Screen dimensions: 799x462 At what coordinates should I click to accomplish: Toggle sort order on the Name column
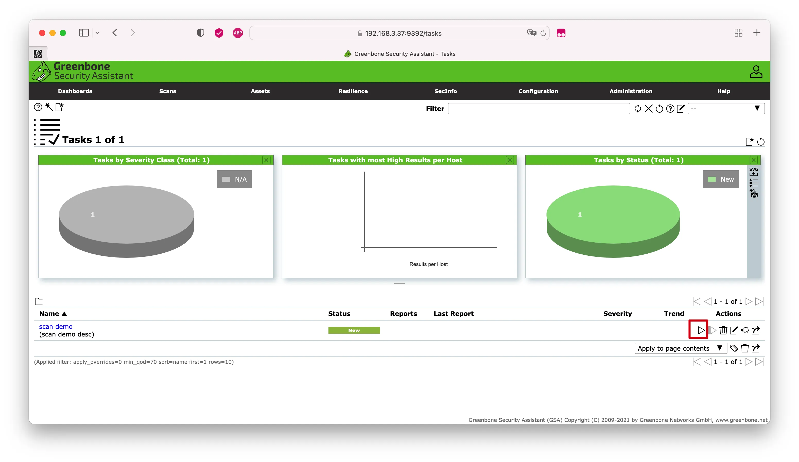pos(53,314)
